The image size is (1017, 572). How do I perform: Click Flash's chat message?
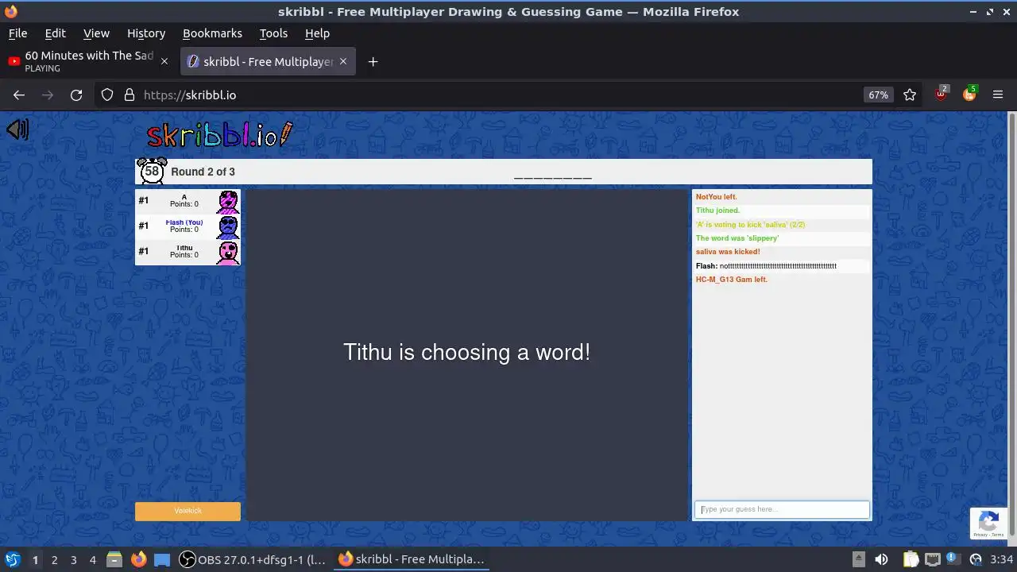click(x=766, y=266)
